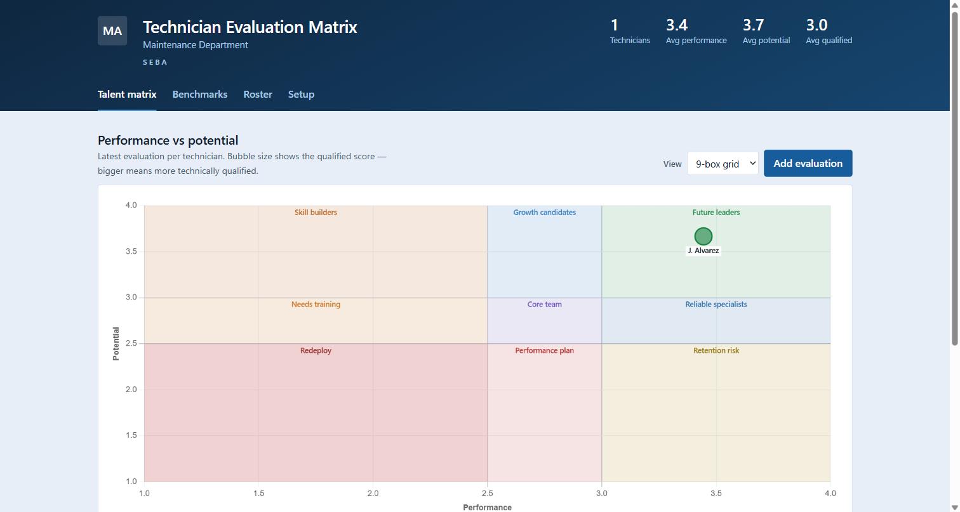Open the Talent matrix tab
960x512 pixels.
pos(127,94)
